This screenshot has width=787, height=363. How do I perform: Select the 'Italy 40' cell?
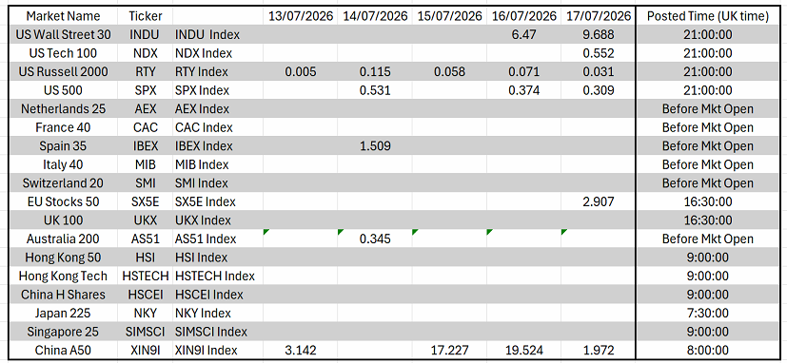click(x=63, y=164)
